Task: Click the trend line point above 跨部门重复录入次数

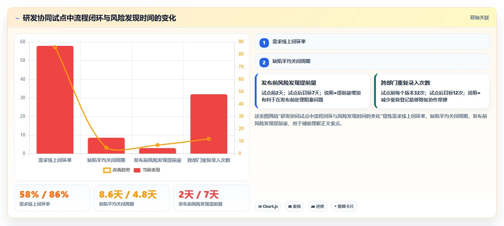Action: 209,139
